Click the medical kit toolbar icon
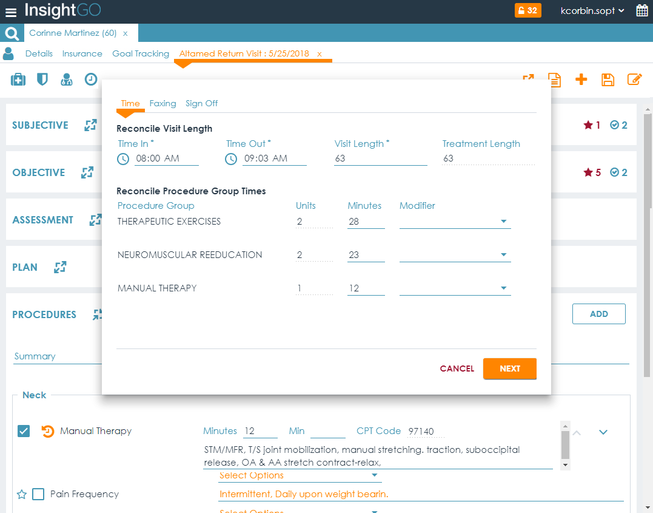 (x=18, y=80)
